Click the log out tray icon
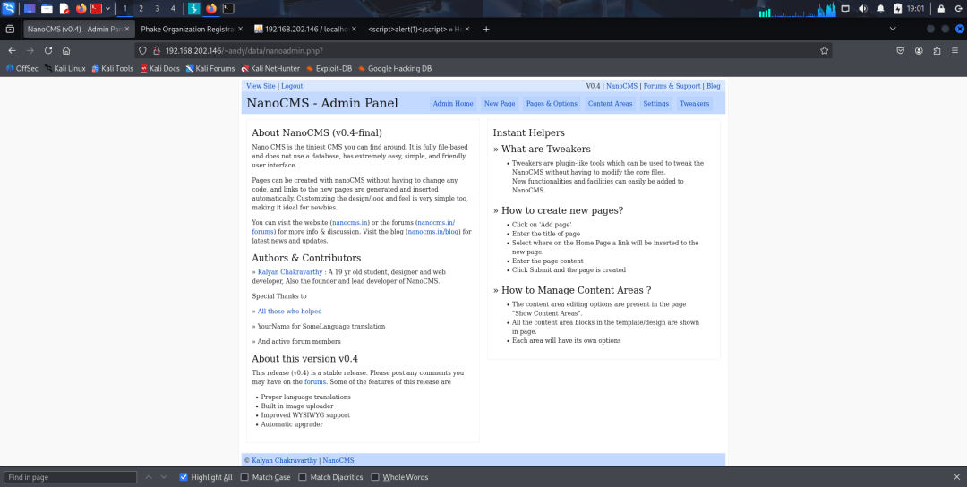The image size is (967, 487). (958, 9)
